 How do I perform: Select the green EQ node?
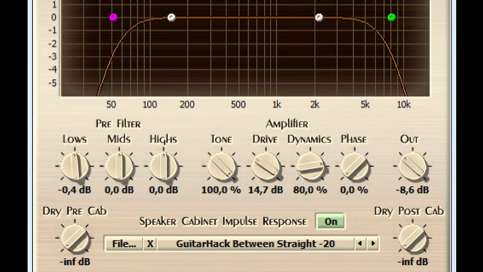coord(391,17)
